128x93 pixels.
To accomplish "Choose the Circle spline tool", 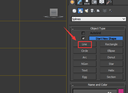I will click(85, 51).
